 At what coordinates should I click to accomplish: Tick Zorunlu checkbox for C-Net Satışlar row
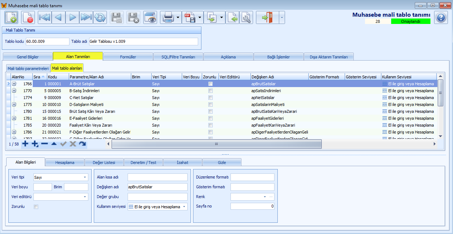[x=210, y=98]
